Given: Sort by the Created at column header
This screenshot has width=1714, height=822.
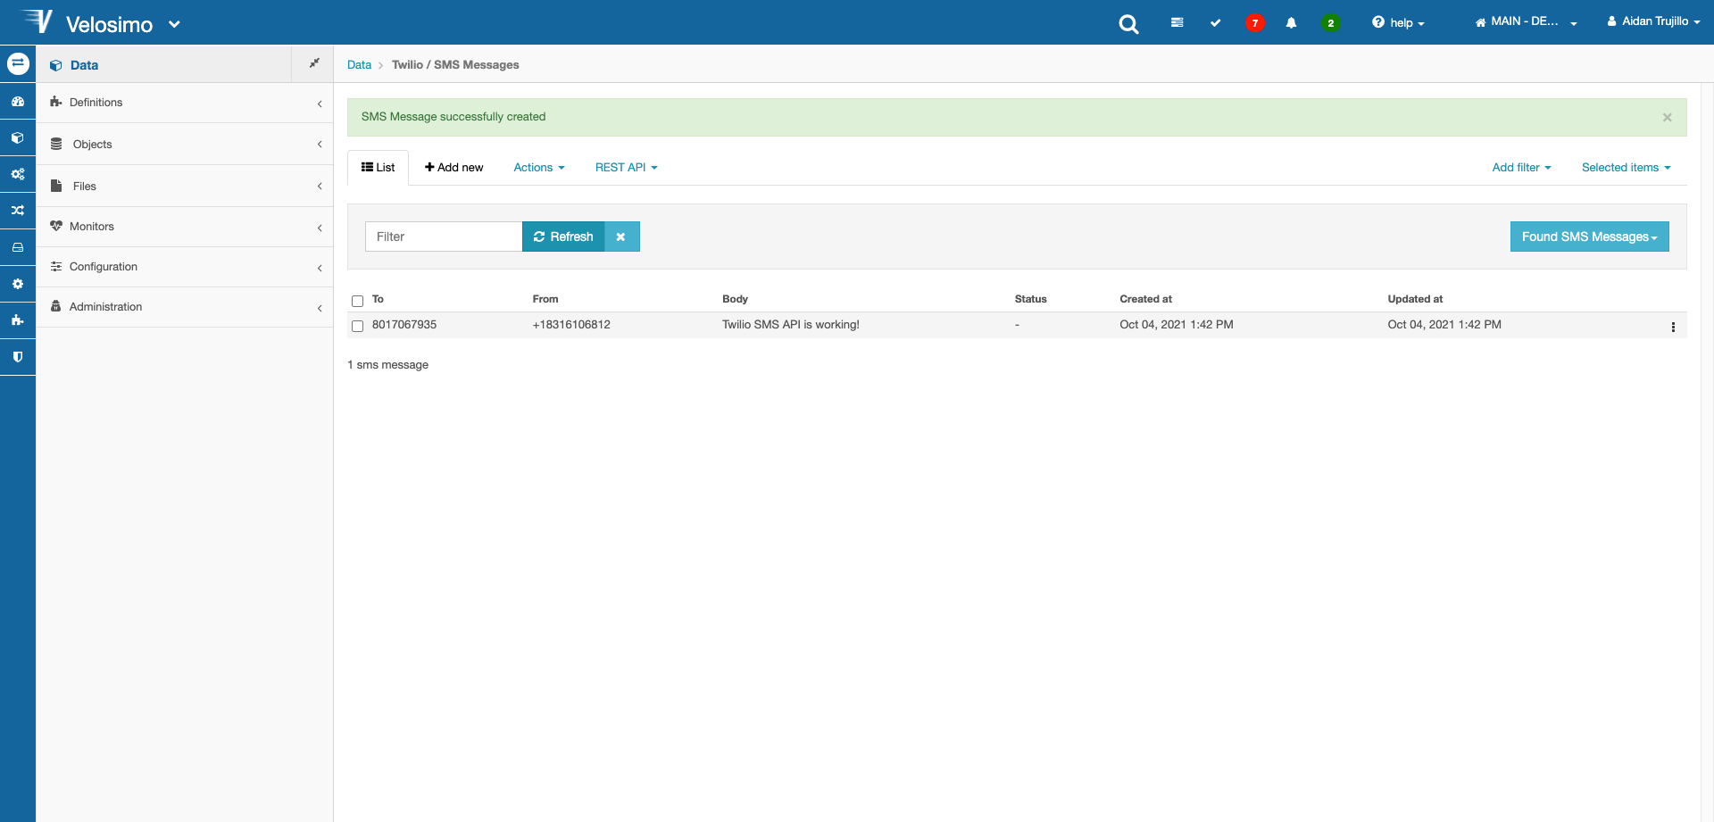Looking at the screenshot, I should click(x=1145, y=299).
